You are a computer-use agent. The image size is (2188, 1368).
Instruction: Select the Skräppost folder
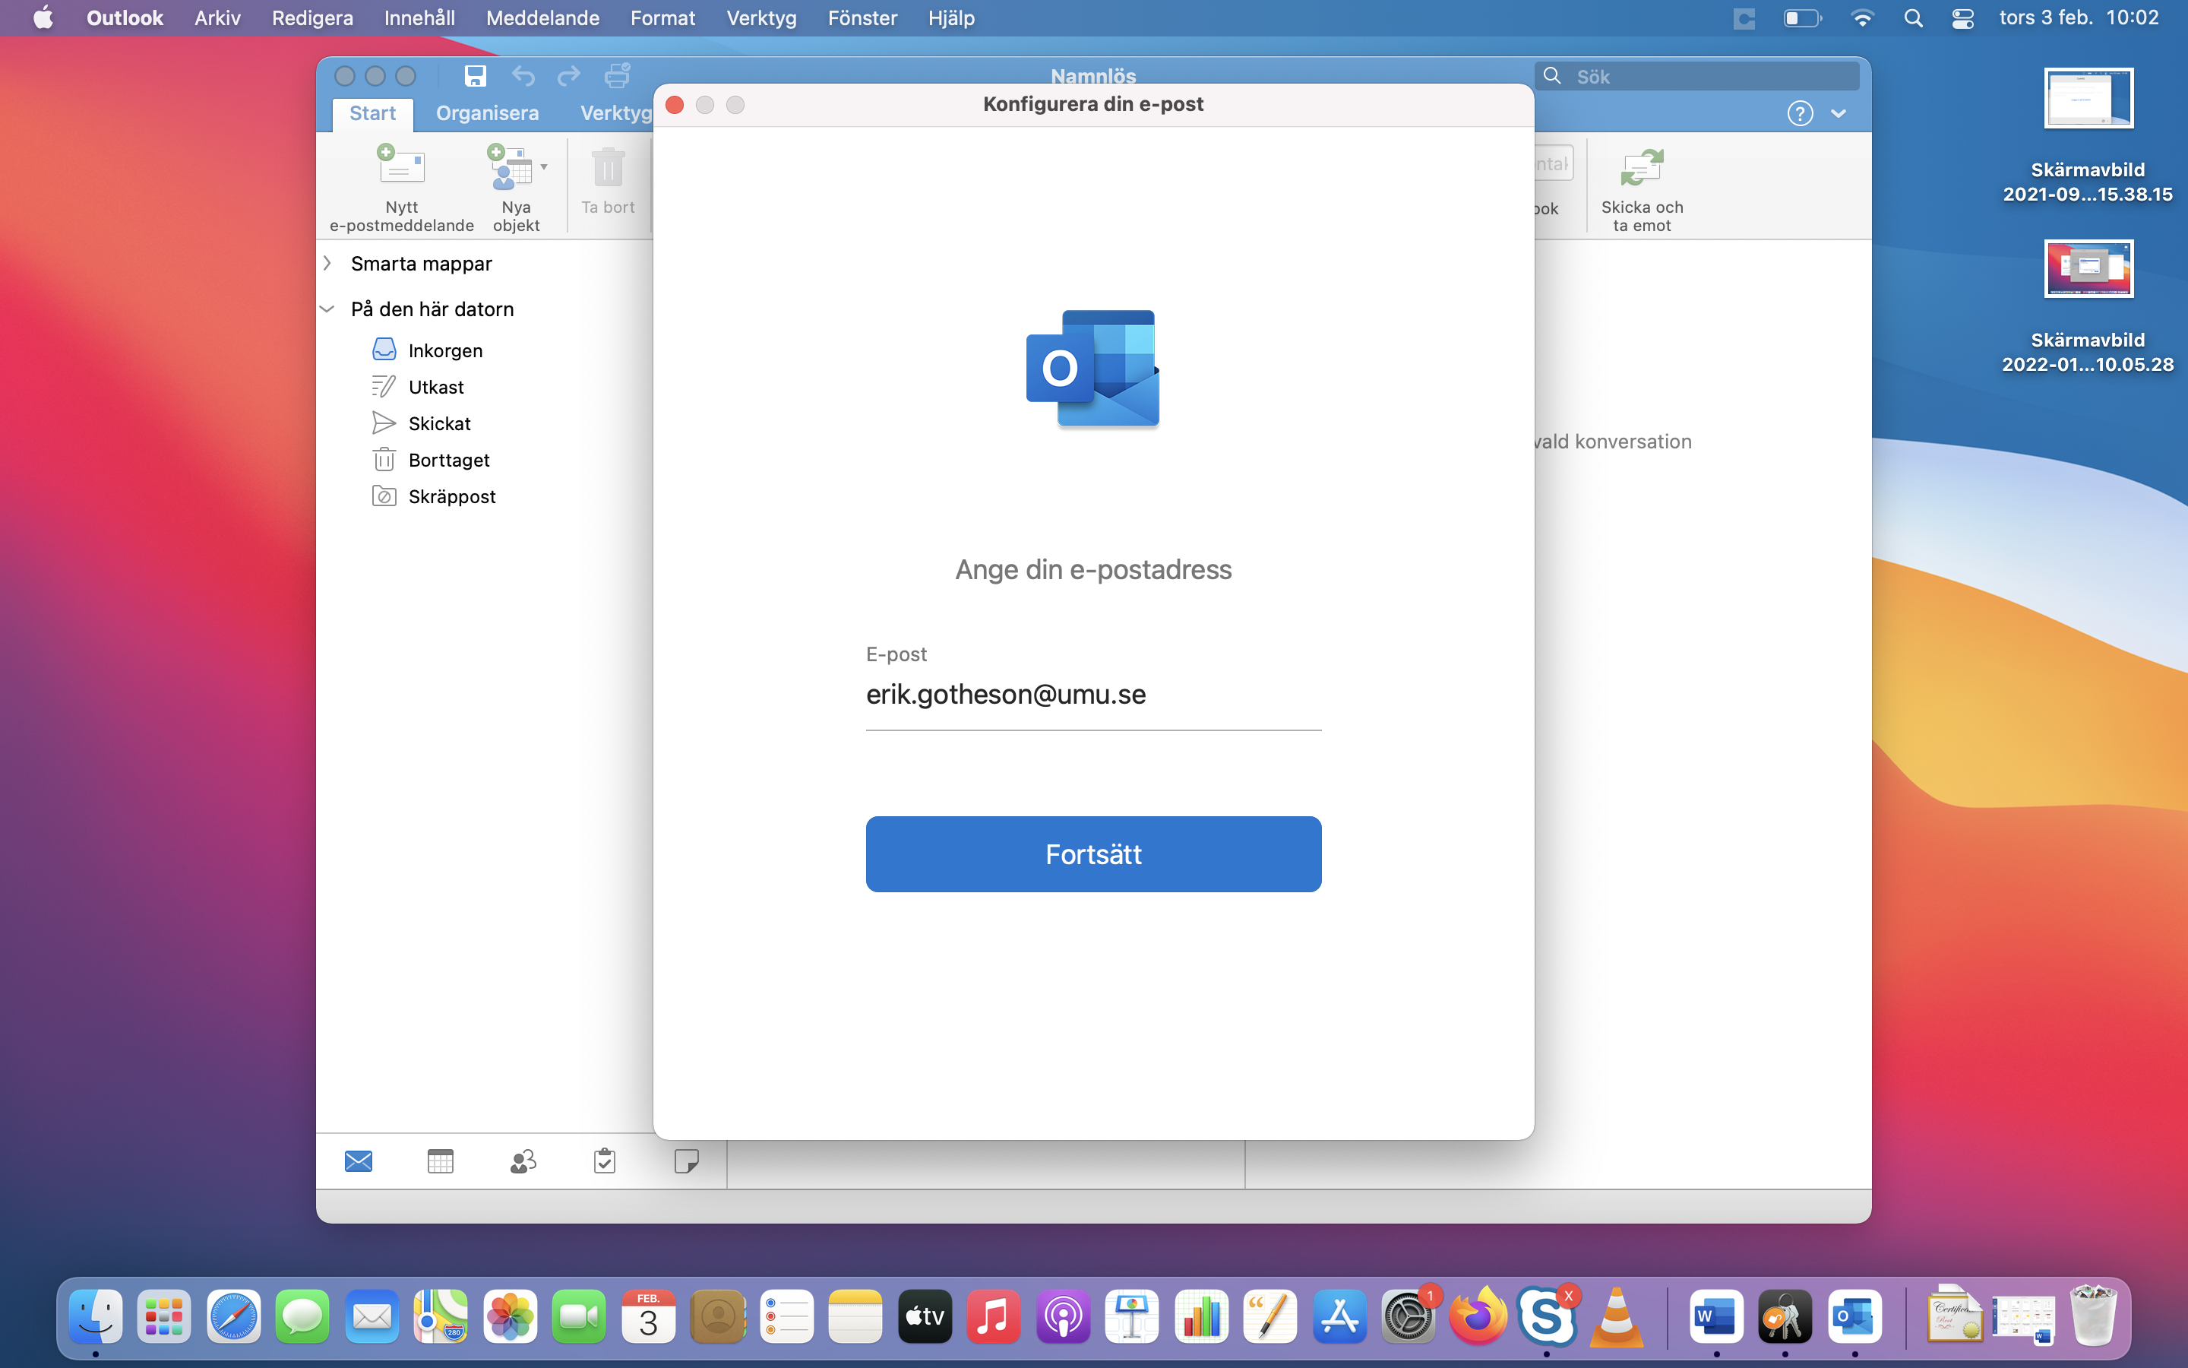pyautogui.click(x=452, y=497)
